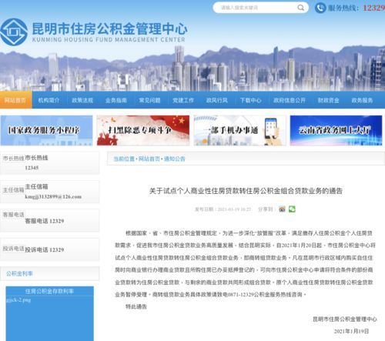Screen dimensions: 385x341
Task: Share the notice via Weibo icon
Action: (282, 209)
